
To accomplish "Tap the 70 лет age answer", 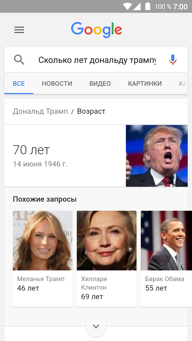I will (x=31, y=150).
